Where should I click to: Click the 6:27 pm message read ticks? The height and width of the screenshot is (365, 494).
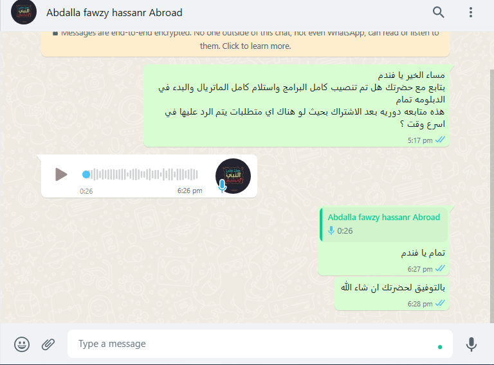(440, 269)
